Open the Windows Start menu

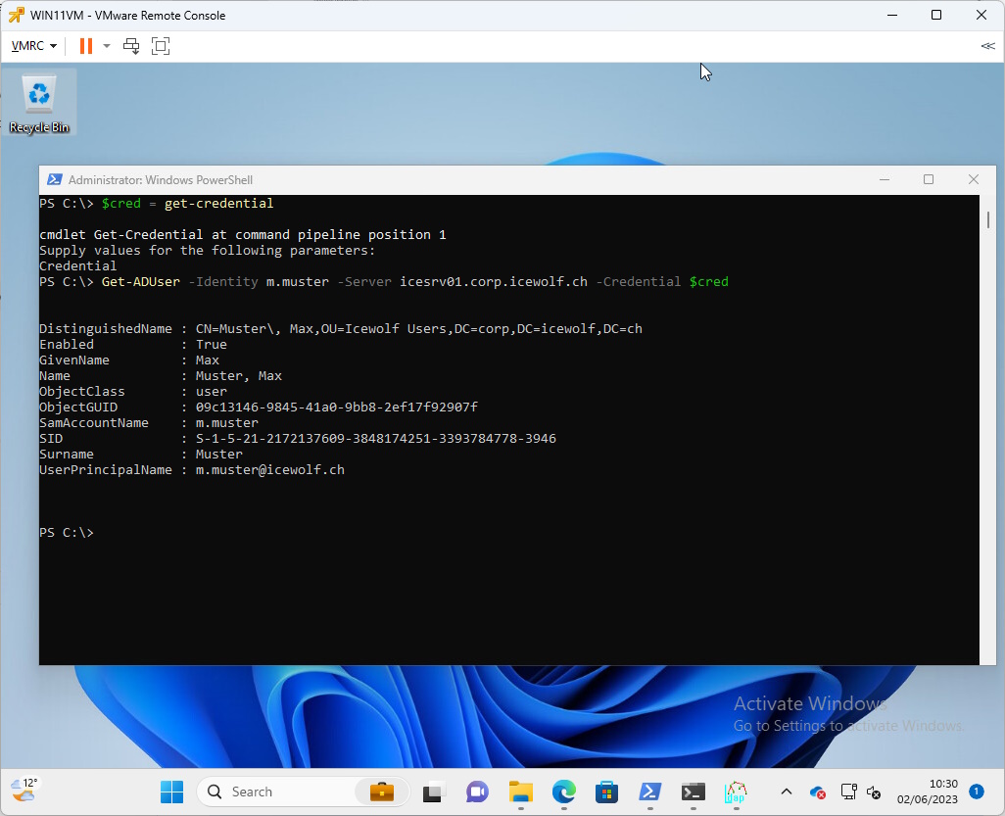click(171, 792)
